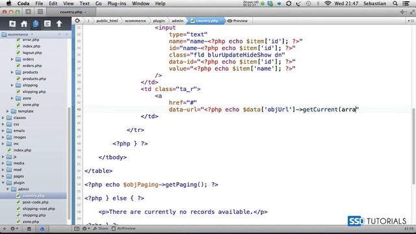Select the country.php document tab
The image size is (416, 234).
(x=71, y=12)
